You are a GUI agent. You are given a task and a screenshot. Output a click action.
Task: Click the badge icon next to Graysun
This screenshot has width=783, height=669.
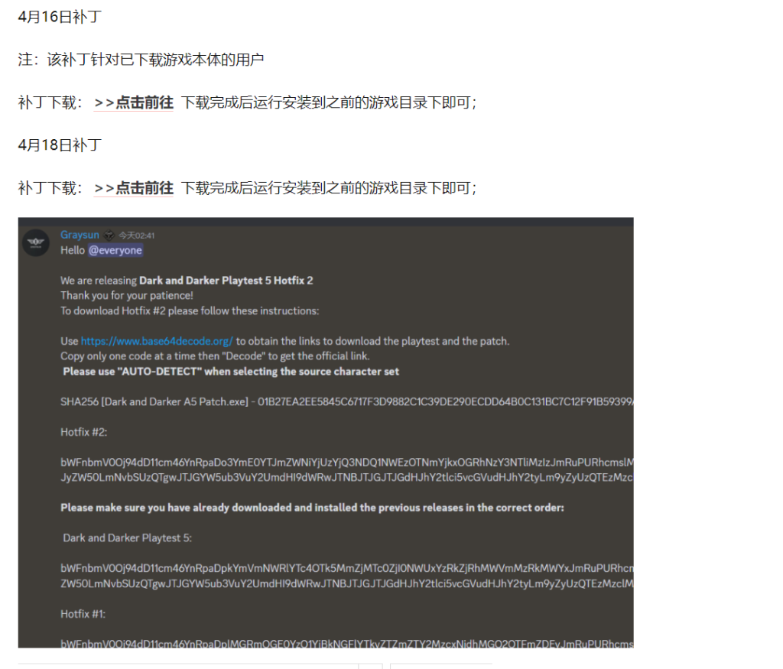click(109, 235)
